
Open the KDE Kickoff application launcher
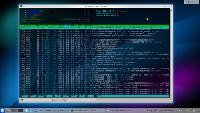click(x=2, y=110)
